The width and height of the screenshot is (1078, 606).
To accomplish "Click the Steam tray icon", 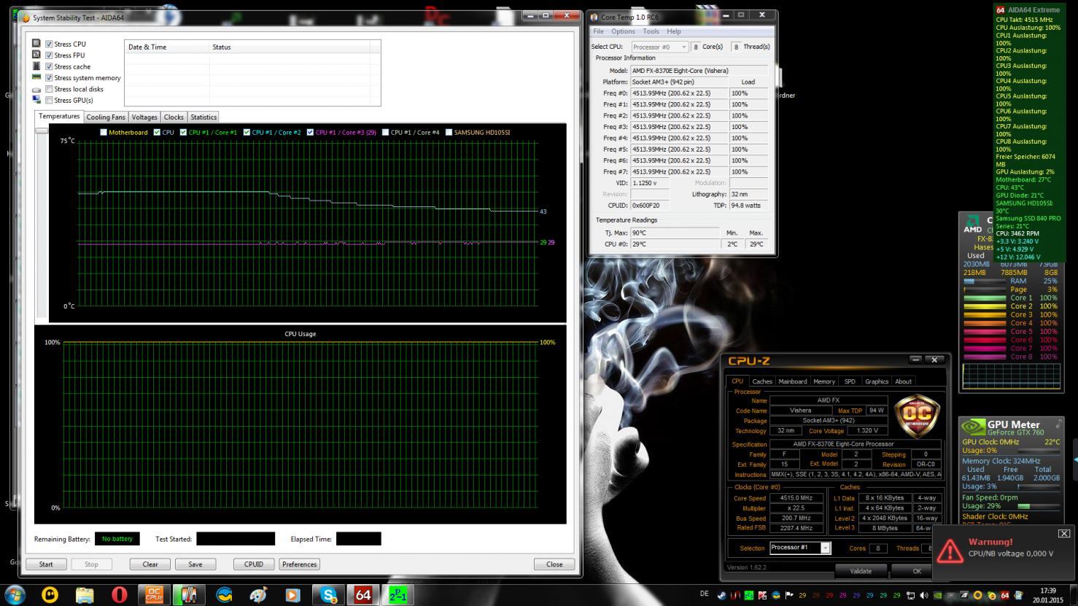I will coord(722,595).
